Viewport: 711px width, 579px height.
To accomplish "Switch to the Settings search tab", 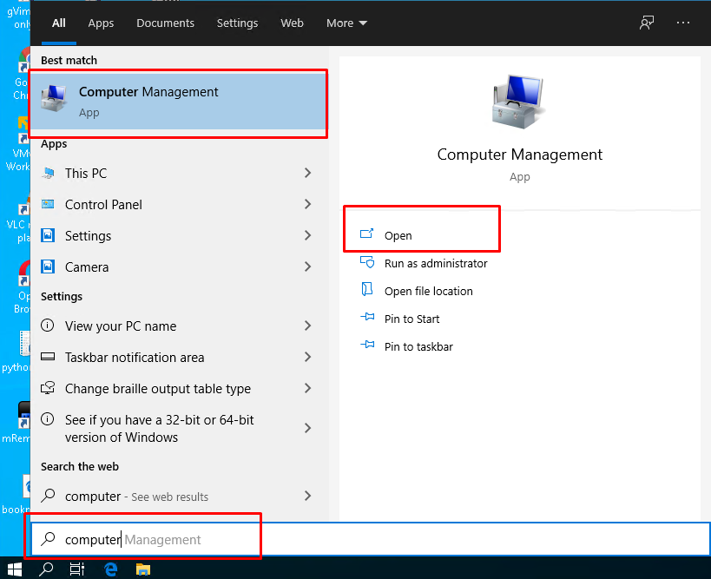I will click(237, 23).
